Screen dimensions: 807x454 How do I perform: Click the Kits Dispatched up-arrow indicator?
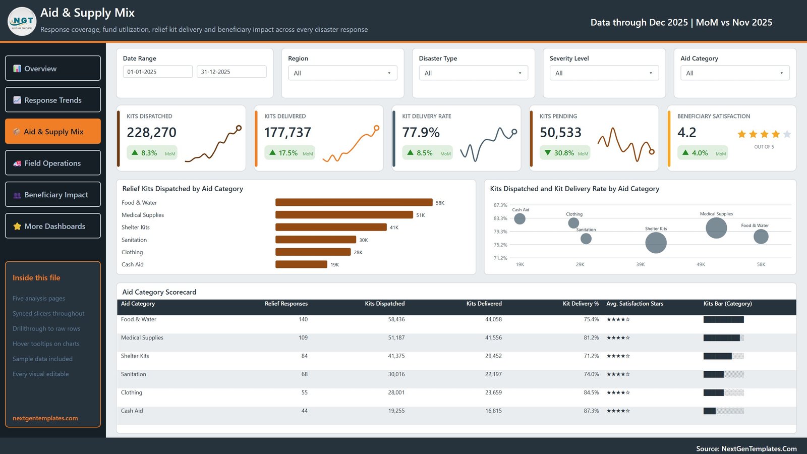click(x=135, y=152)
